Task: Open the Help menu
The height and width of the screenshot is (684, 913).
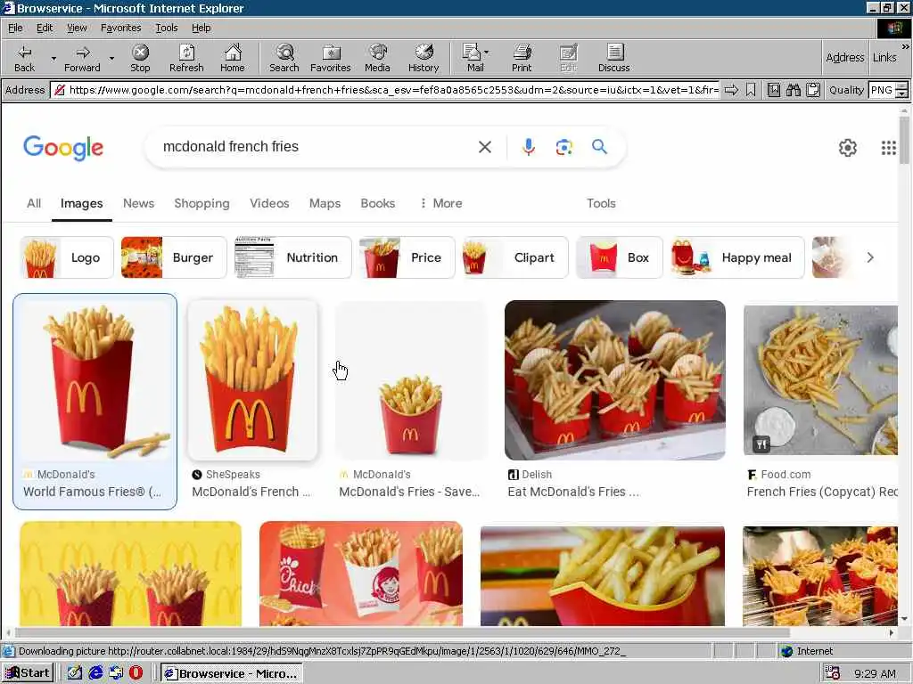Action: (x=201, y=28)
